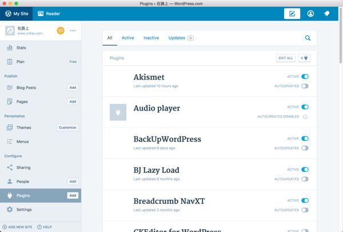Image resolution: width=343 pixels, height=232 pixels.
Task: Click Audio player info icon for autoupdates disabled
Action: point(305,117)
